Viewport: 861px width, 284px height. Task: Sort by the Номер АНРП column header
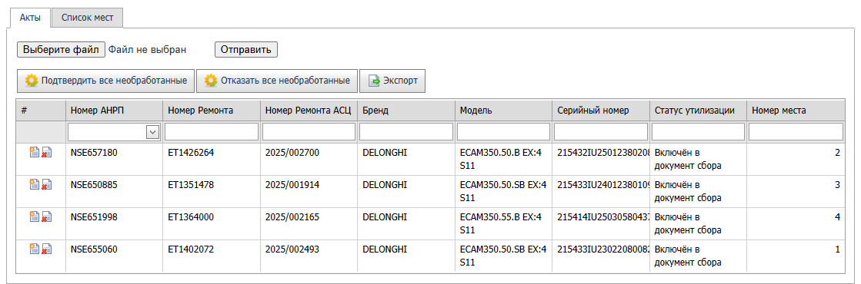(x=114, y=111)
